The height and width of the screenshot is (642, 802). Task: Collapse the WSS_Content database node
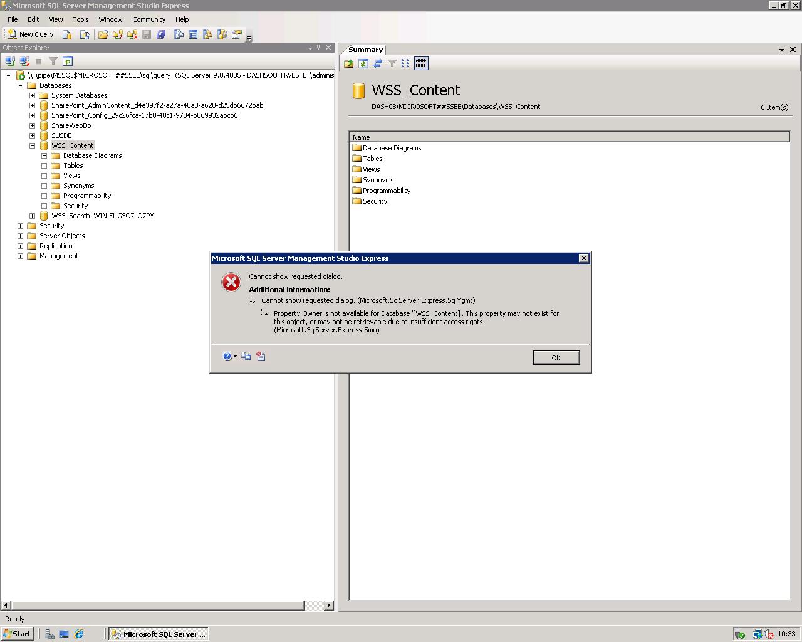pos(32,145)
